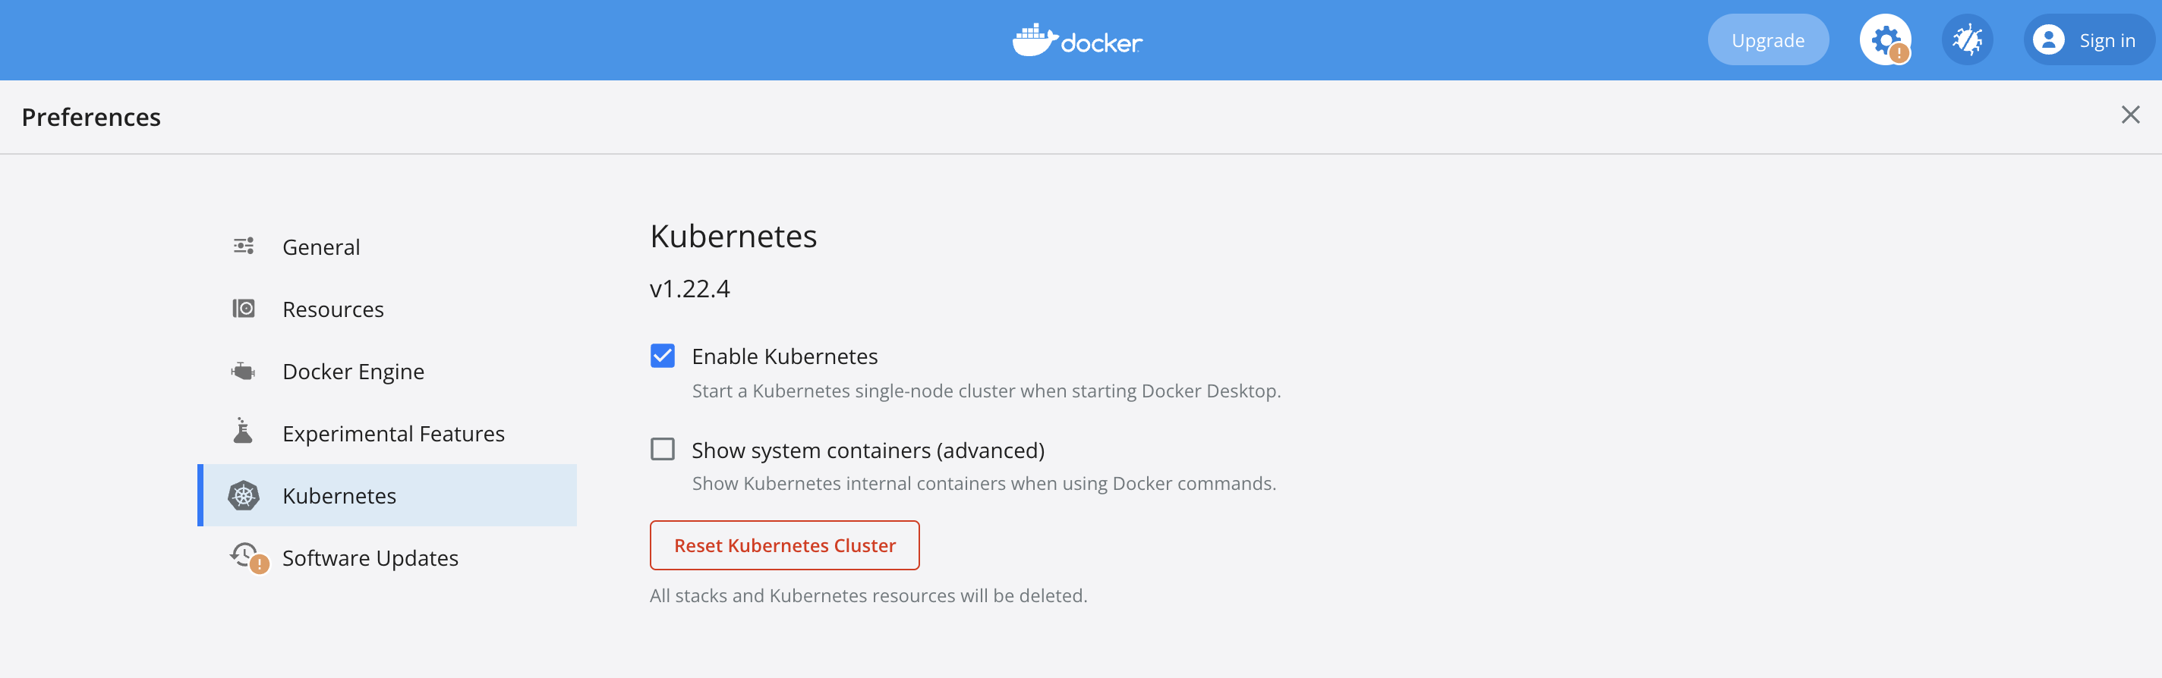Open the Software Updates tab
The height and width of the screenshot is (678, 2162).
[x=387, y=557]
